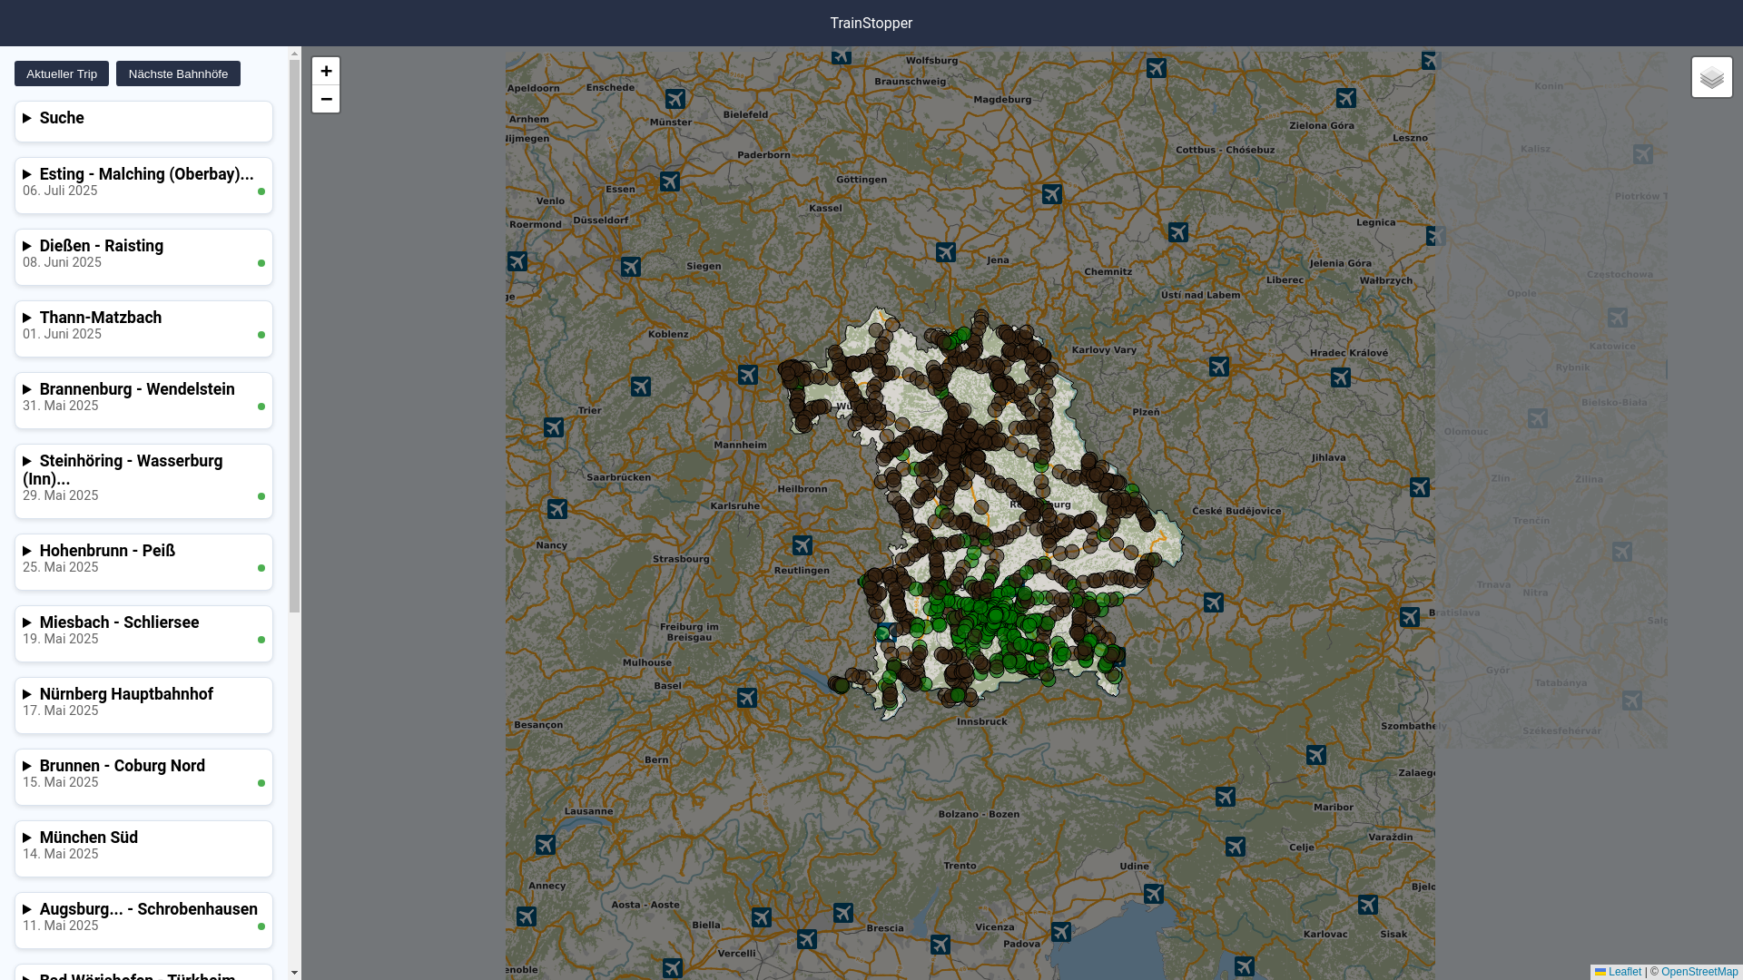Click the airport icon near Brescia
Screen dimensions: 1743x980
tap(843, 913)
